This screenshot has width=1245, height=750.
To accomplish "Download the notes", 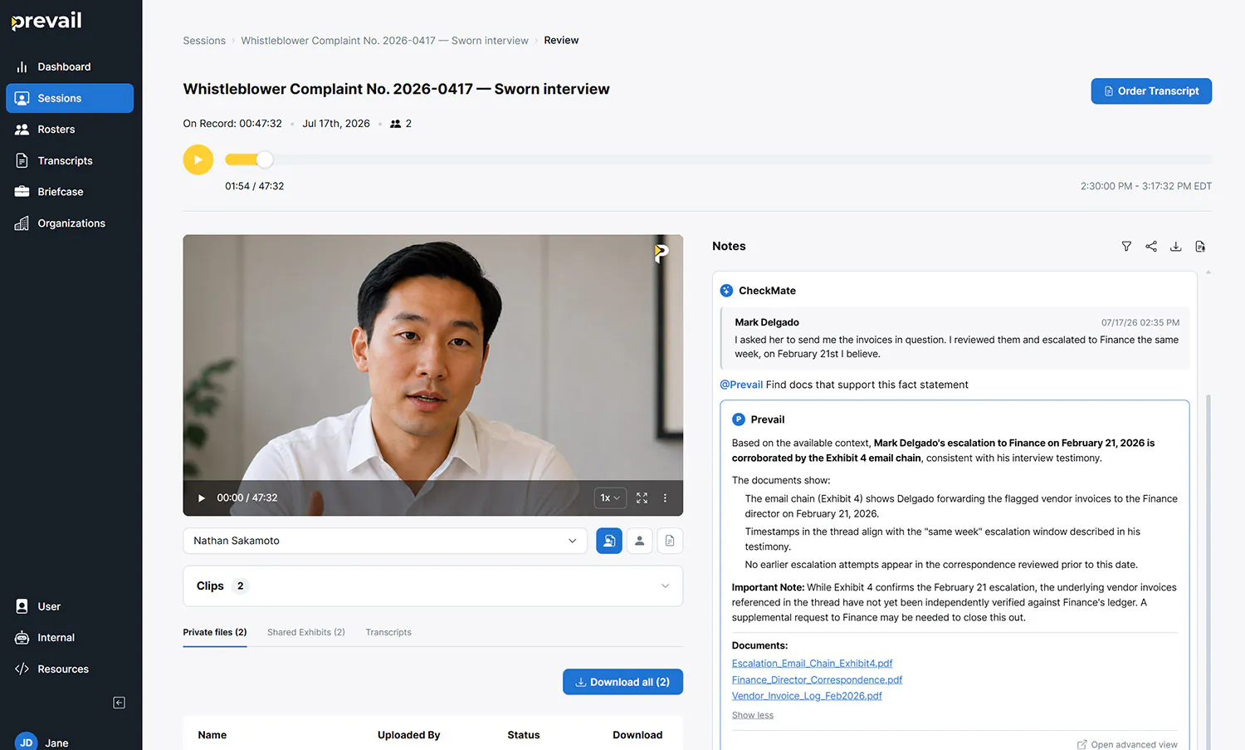I will tap(1175, 247).
